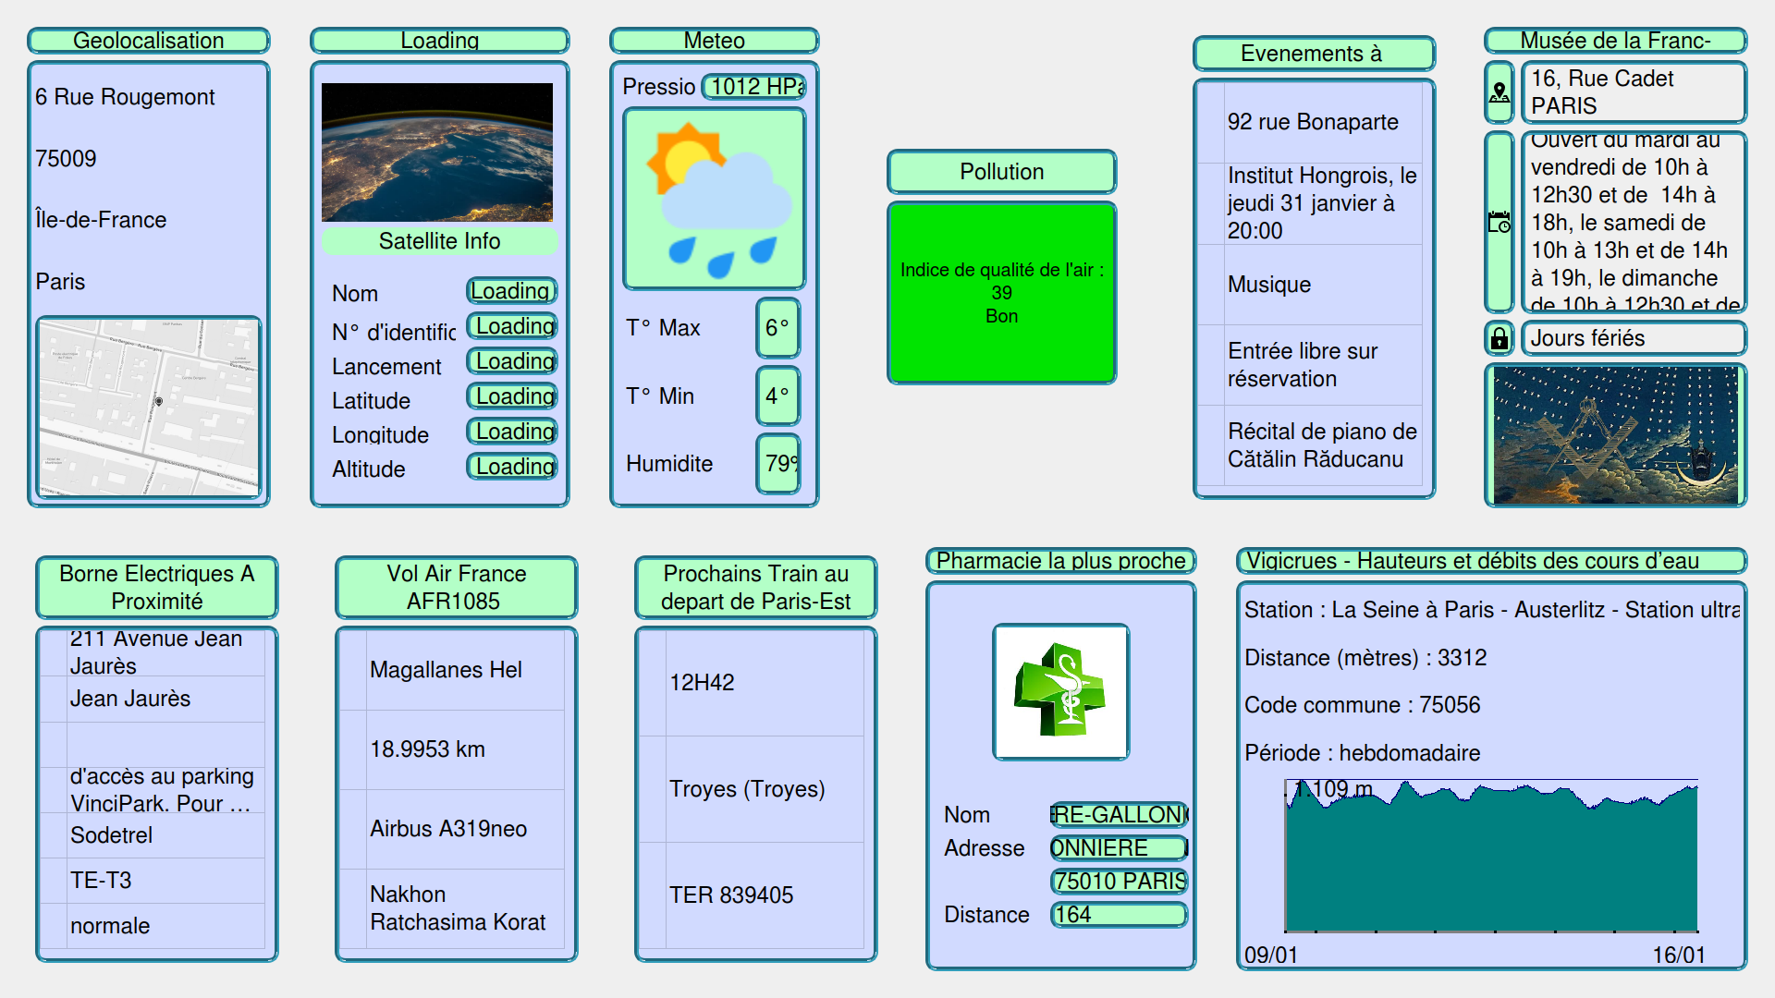Click the pharmacy Distance field 164
The height and width of the screenshot is (998, 1775).
(x=1119, y=915)
